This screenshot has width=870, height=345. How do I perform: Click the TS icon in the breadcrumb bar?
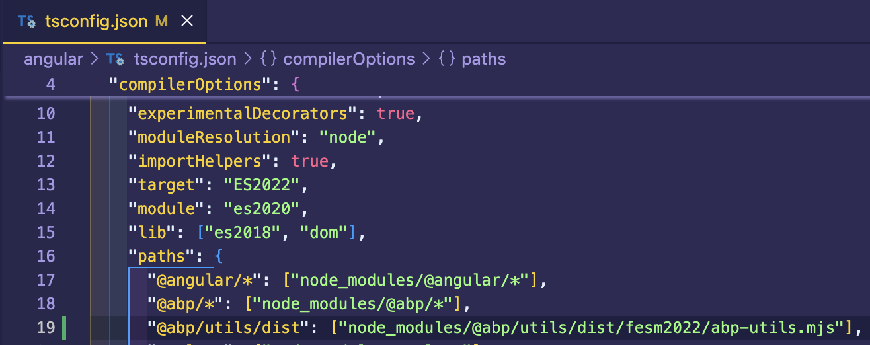click(116, 59)
